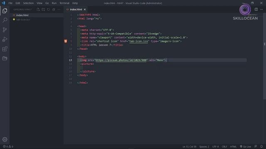Open the Explorer view in activity bar
This screenshot has width=266, height=149.
5,11
